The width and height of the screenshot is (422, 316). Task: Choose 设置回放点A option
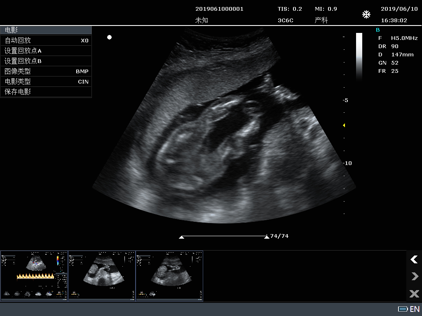click(46, 51)
